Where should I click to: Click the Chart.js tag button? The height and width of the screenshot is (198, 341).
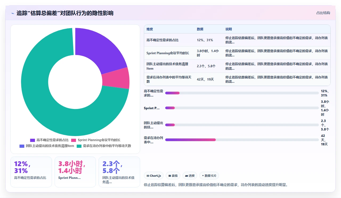coord(154,176)
